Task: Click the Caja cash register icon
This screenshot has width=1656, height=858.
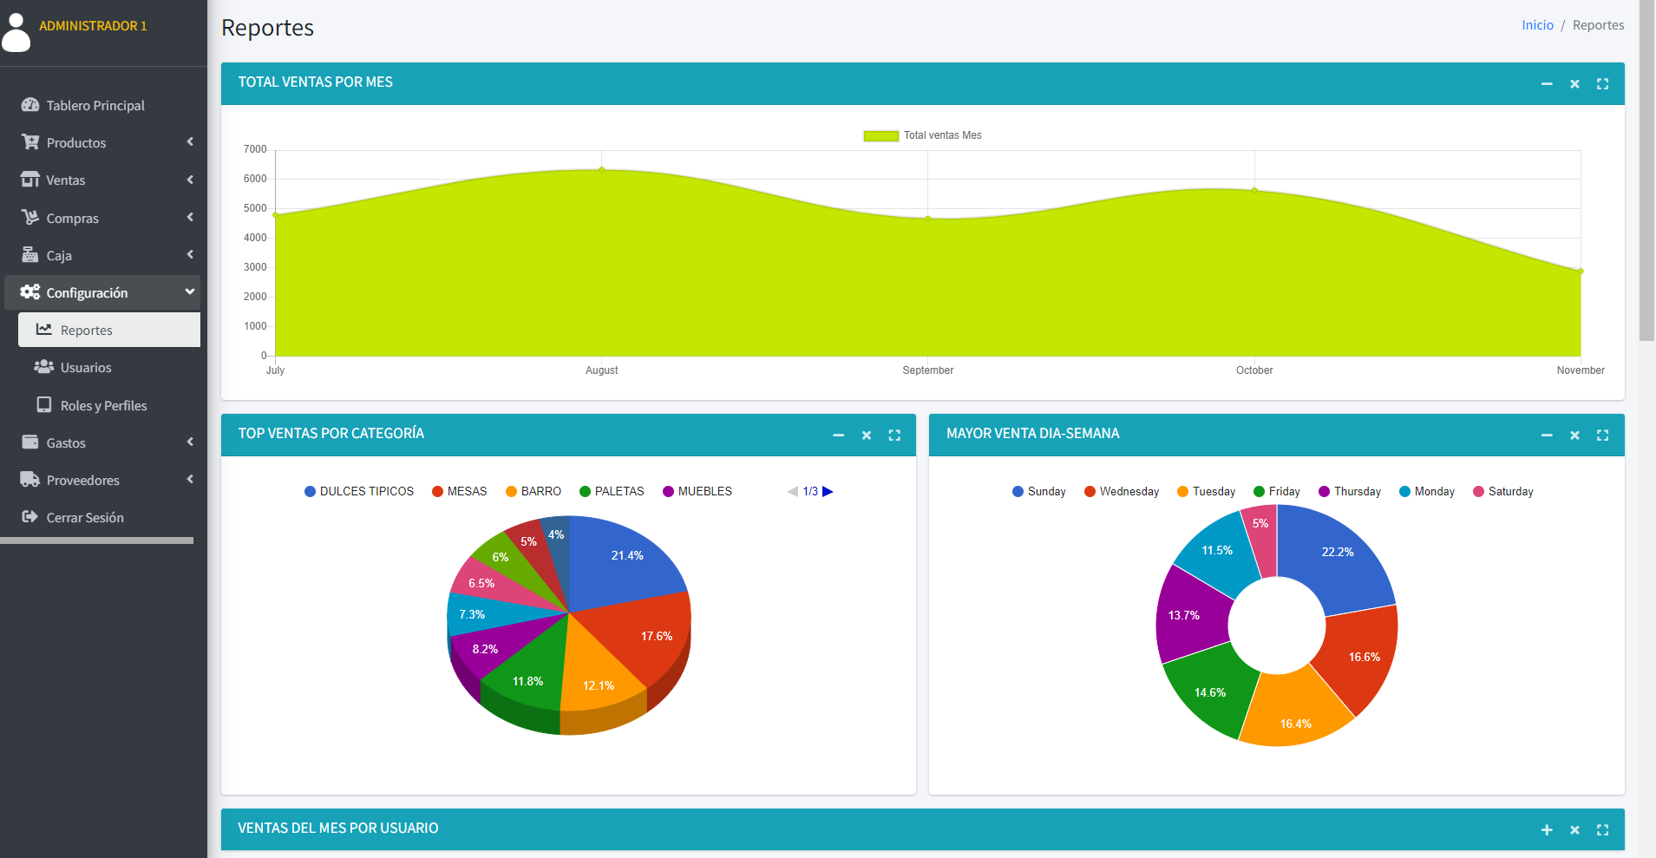Action: coord(30,255)
